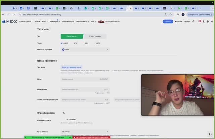
Task: Click the green Вы запустили демонстрацию экрана bar
Action: (x=48, y=137)
